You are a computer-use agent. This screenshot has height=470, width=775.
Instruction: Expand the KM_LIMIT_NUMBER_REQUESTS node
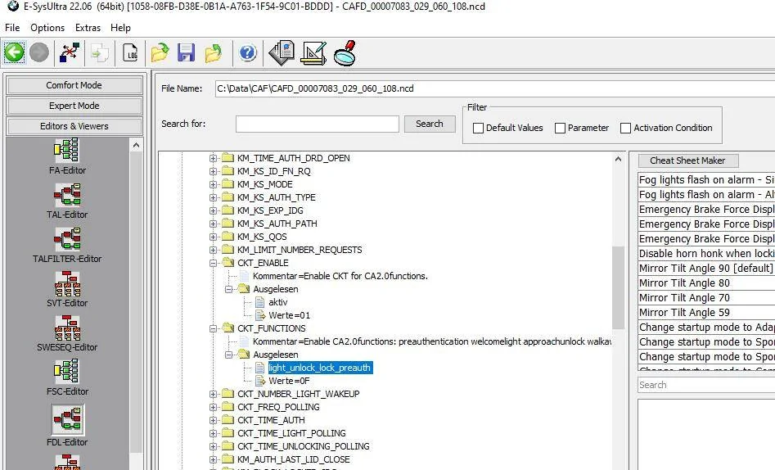[x=213, y=250]
